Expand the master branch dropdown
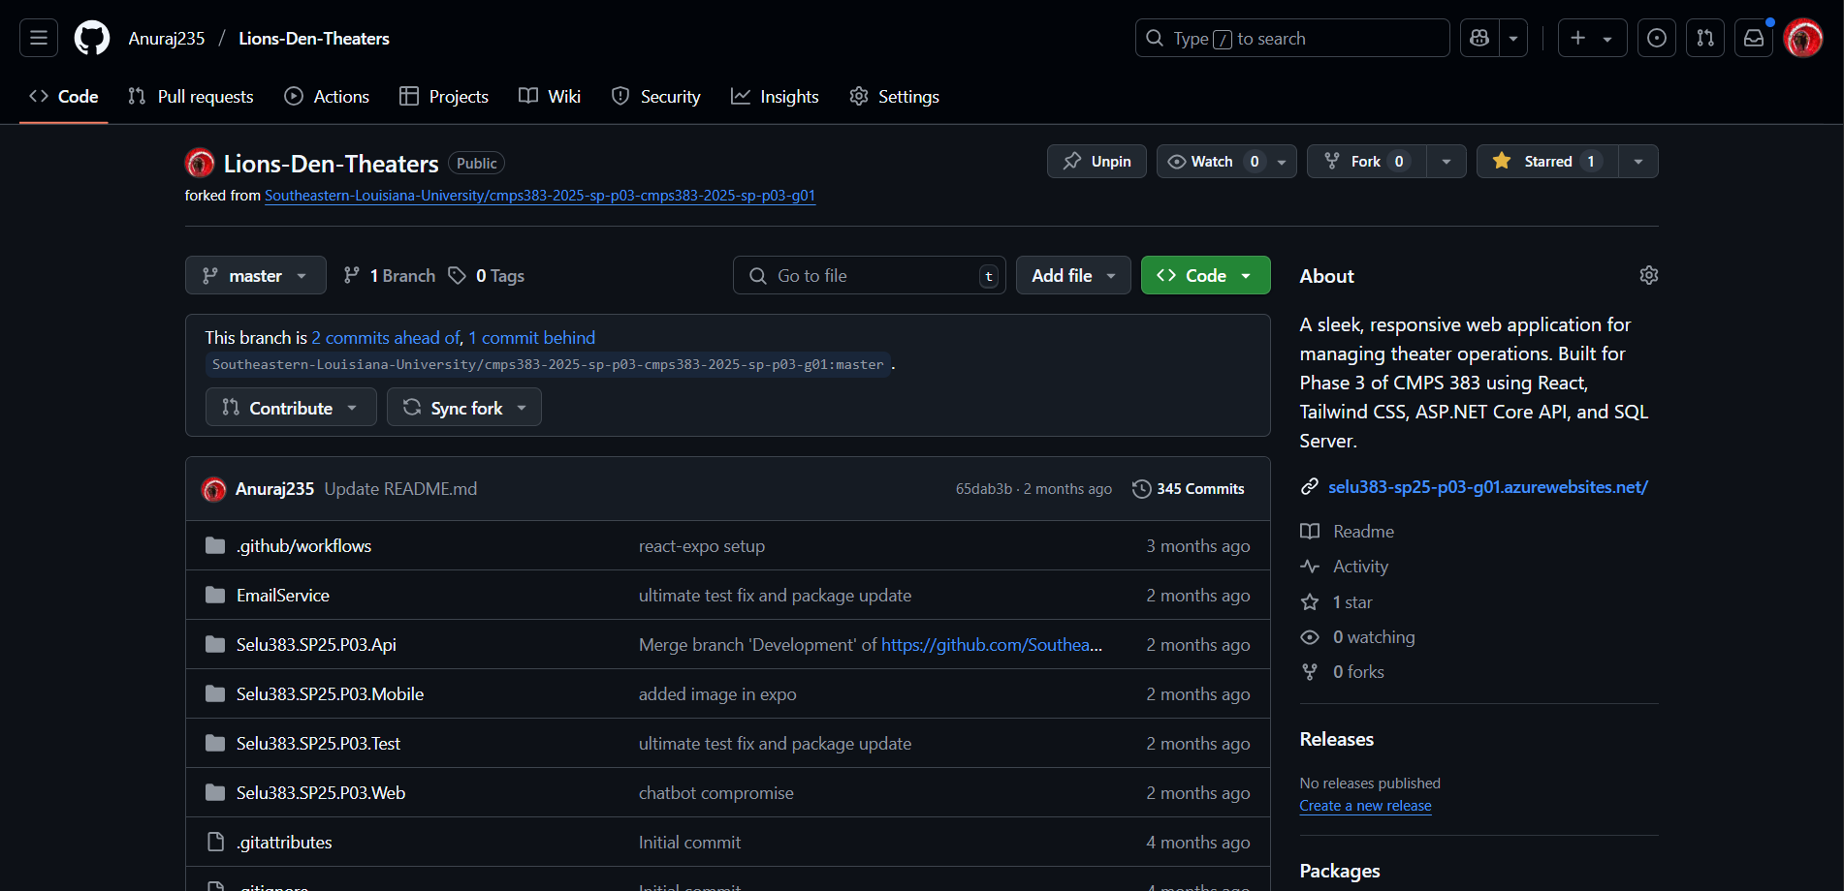Image resolution: width=1844 pixels, height=891 pixels. coord(255,276)
